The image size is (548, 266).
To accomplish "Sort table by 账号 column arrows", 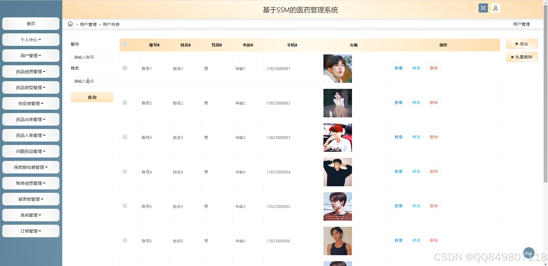I will (x=159, y=45).
